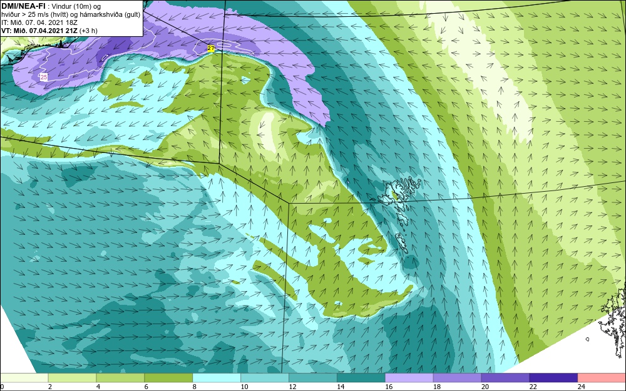Click the pink legend swatch above 24 m/s

click(x=602, y=378)
